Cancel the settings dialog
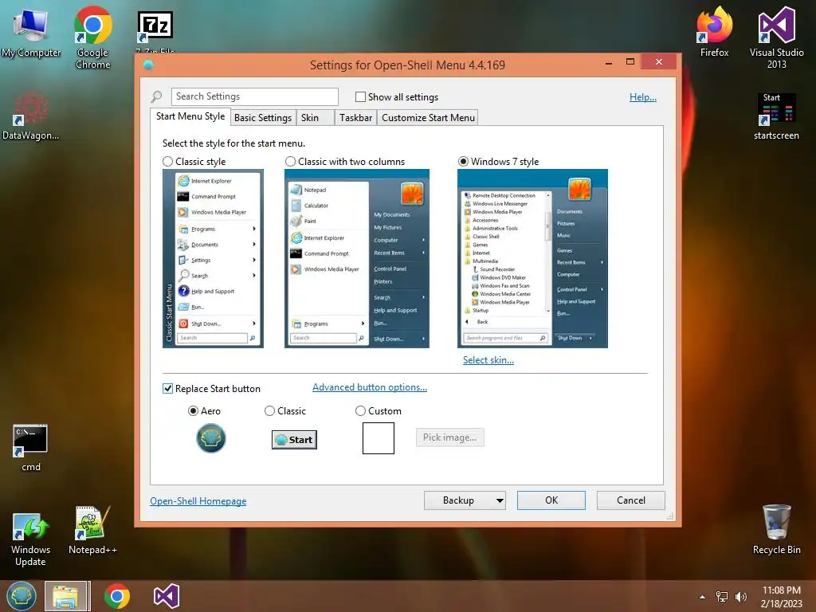 pos(631,500)
